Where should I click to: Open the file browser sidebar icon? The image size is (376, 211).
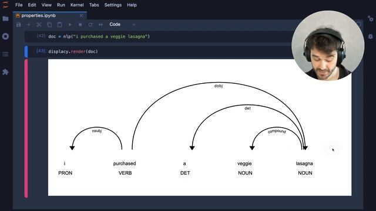pyautogui.click(x=5, y=19)
